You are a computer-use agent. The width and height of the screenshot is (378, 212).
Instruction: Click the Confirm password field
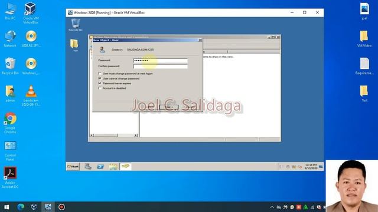tap(161, 67)
